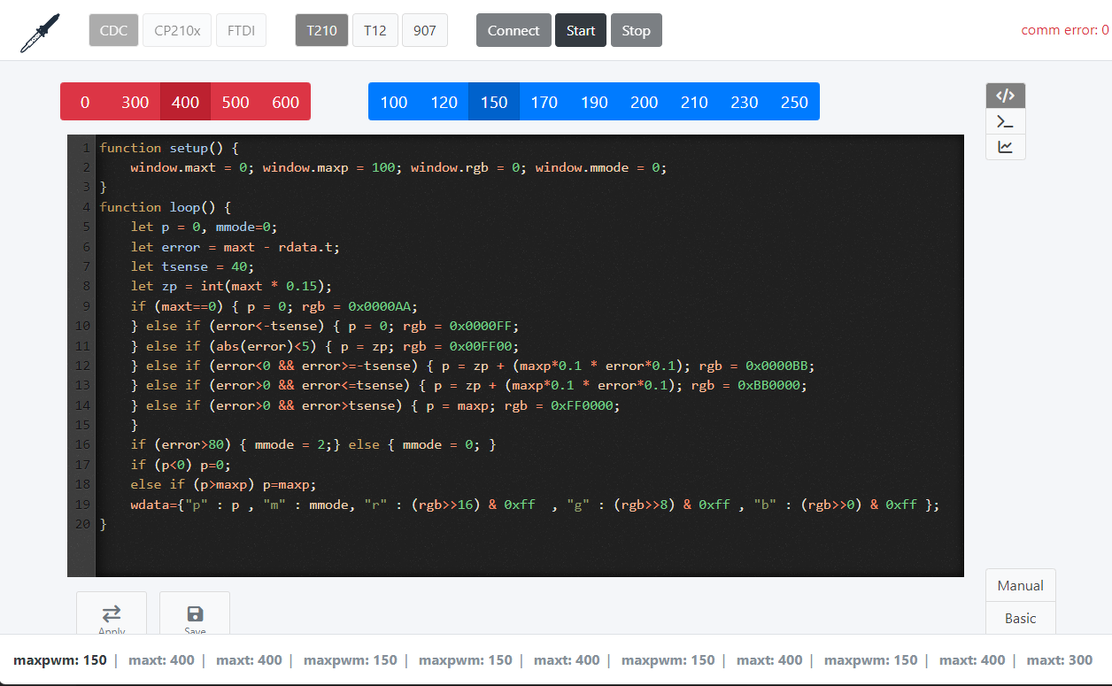
Task: Set max PWM to 100
Action: (x=393, y=102)
